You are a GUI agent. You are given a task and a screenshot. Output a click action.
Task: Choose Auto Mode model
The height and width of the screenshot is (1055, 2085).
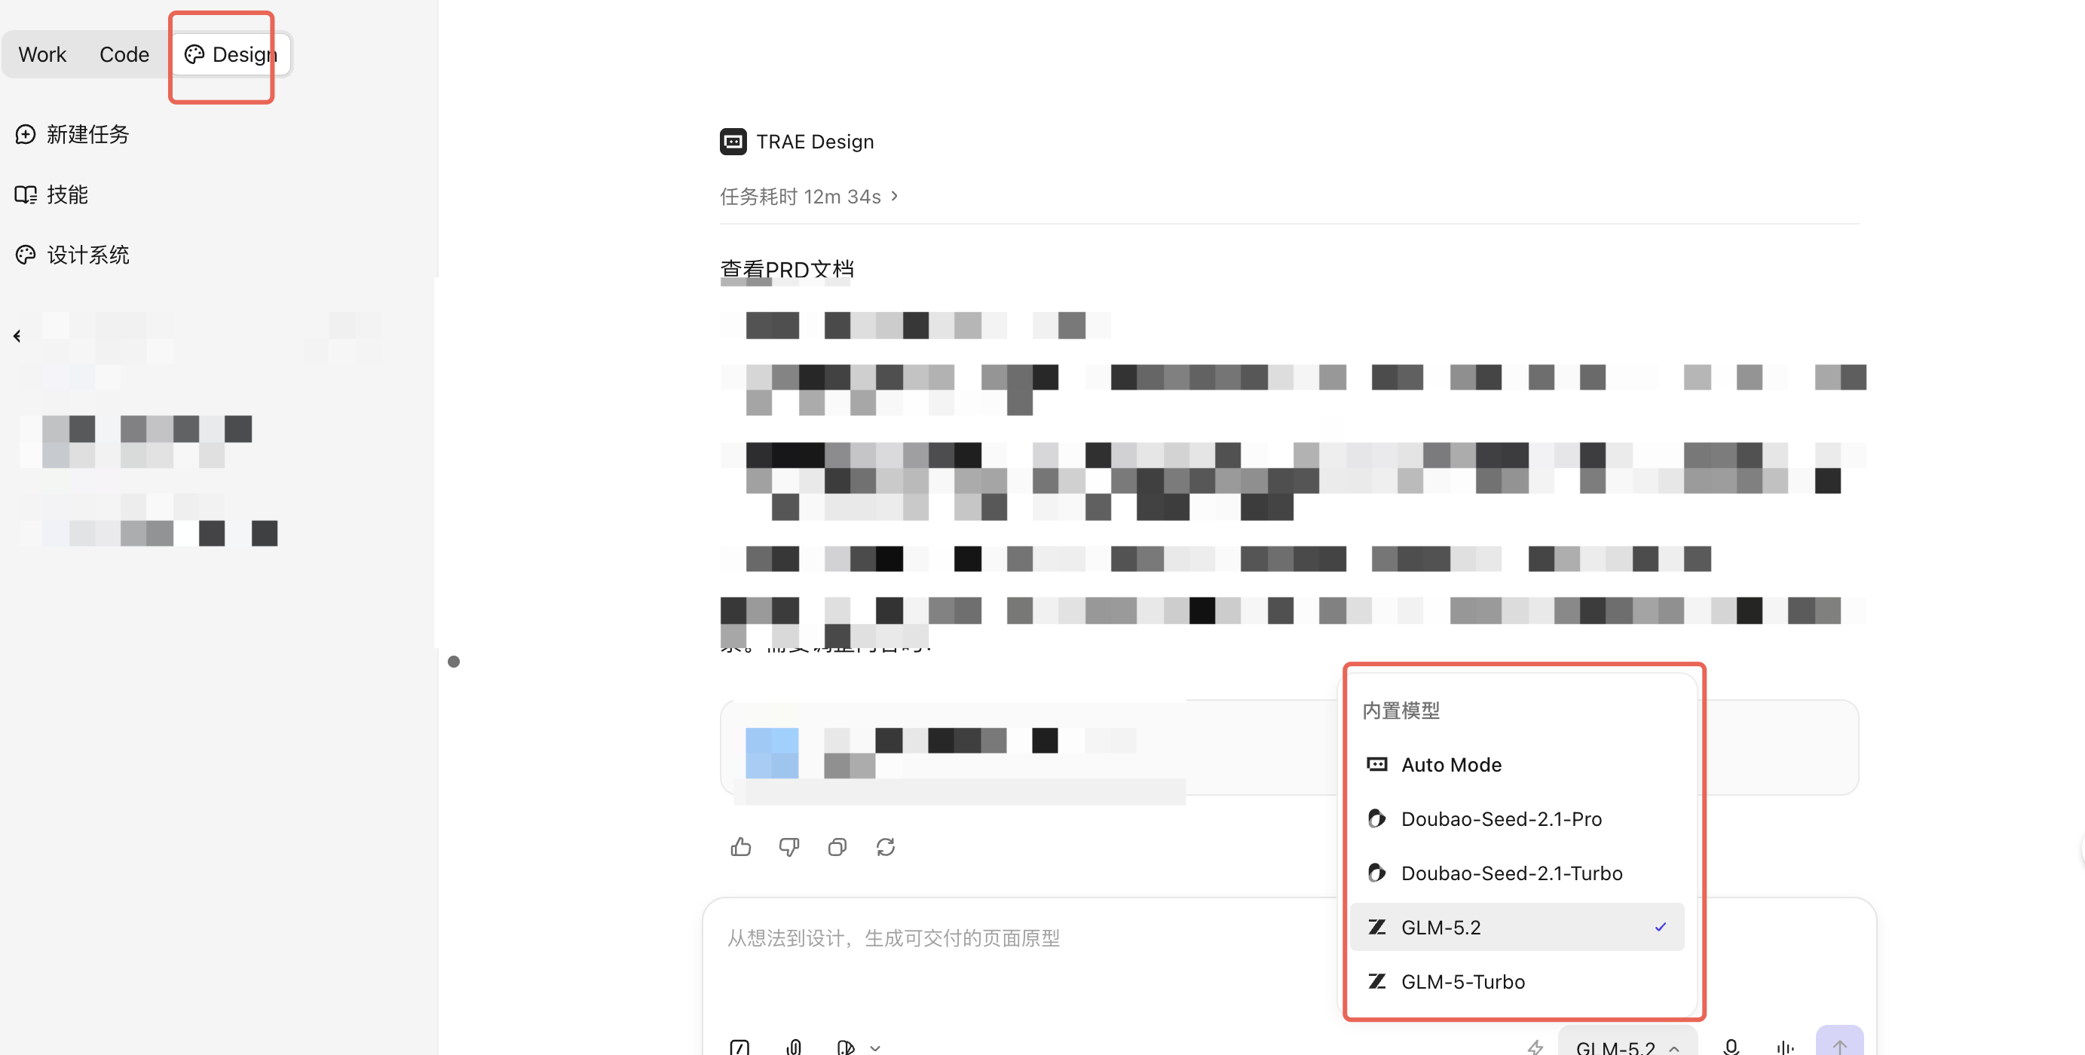(1517, 765)
